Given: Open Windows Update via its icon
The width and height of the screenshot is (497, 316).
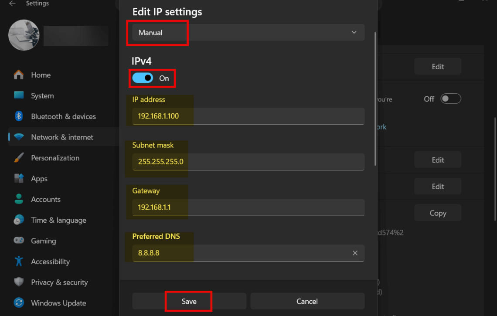Looking at the screenshot, I should point(19,303).
